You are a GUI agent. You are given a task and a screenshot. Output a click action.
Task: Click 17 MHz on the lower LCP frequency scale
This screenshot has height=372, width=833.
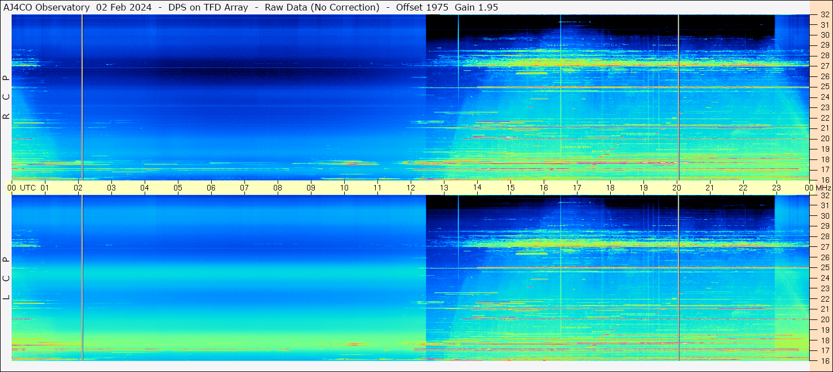pyautogui.click(x=824, y=350)
